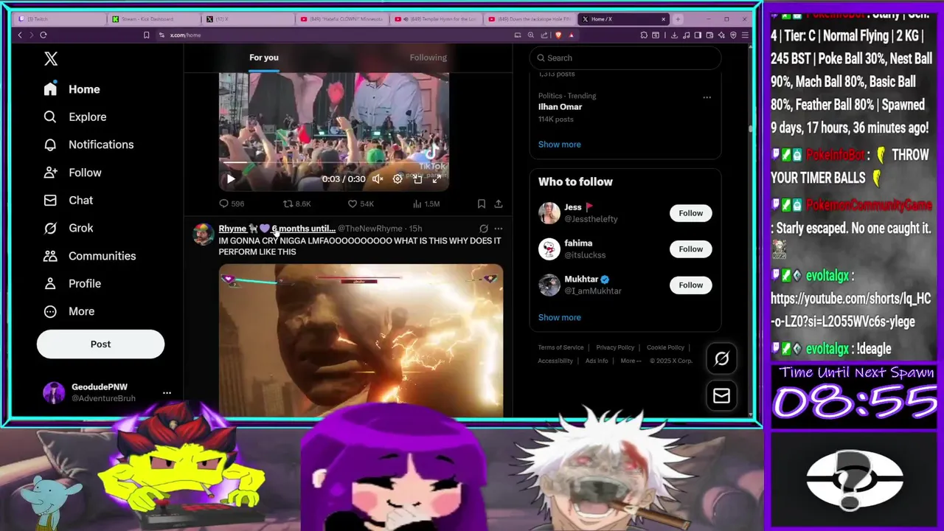Expand More footer options

point(631,361)
